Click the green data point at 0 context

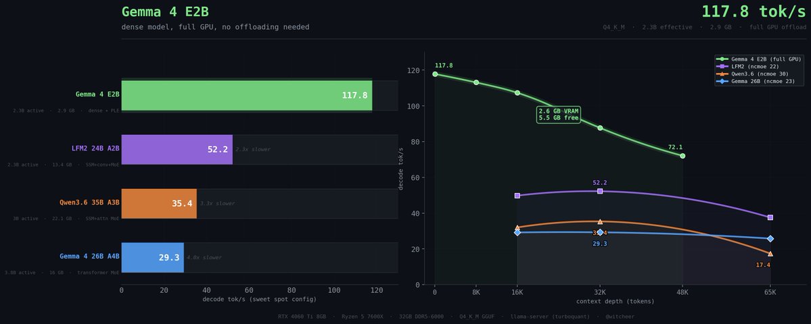click(435, 74)
